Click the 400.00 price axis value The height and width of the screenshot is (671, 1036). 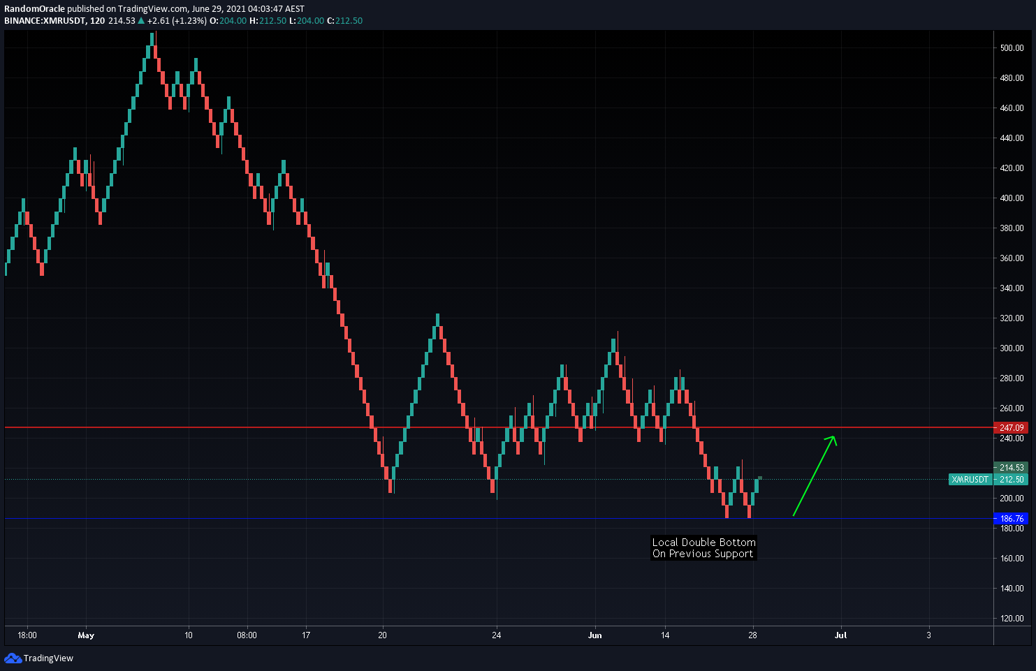(1012, 198)
